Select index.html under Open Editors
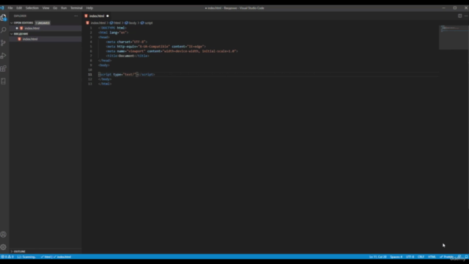Screen dimensions: 469x264 (x=45, y=28)
